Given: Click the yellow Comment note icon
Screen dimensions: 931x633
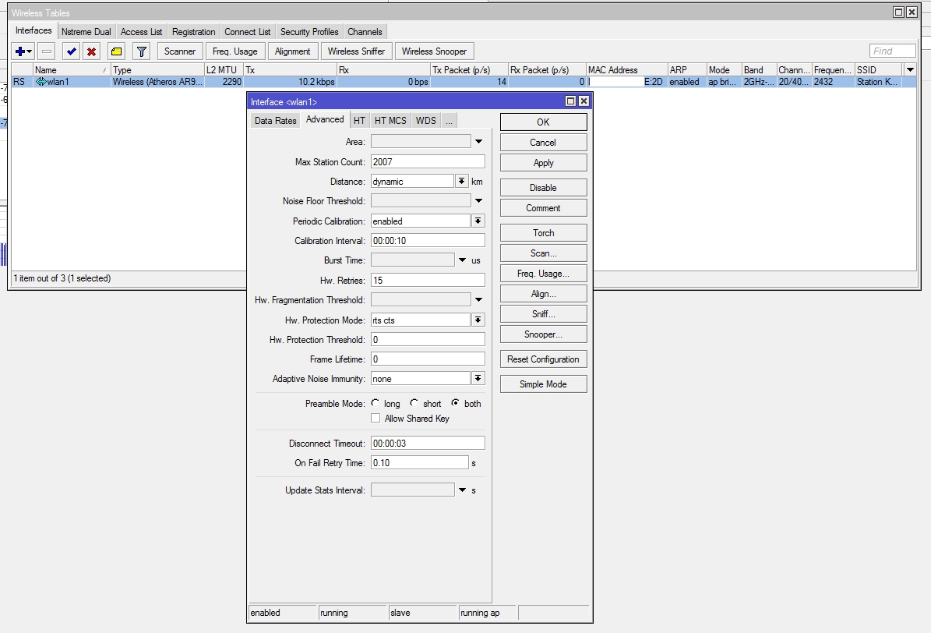Looking at the screenshot, I should (x=116, y=51).
